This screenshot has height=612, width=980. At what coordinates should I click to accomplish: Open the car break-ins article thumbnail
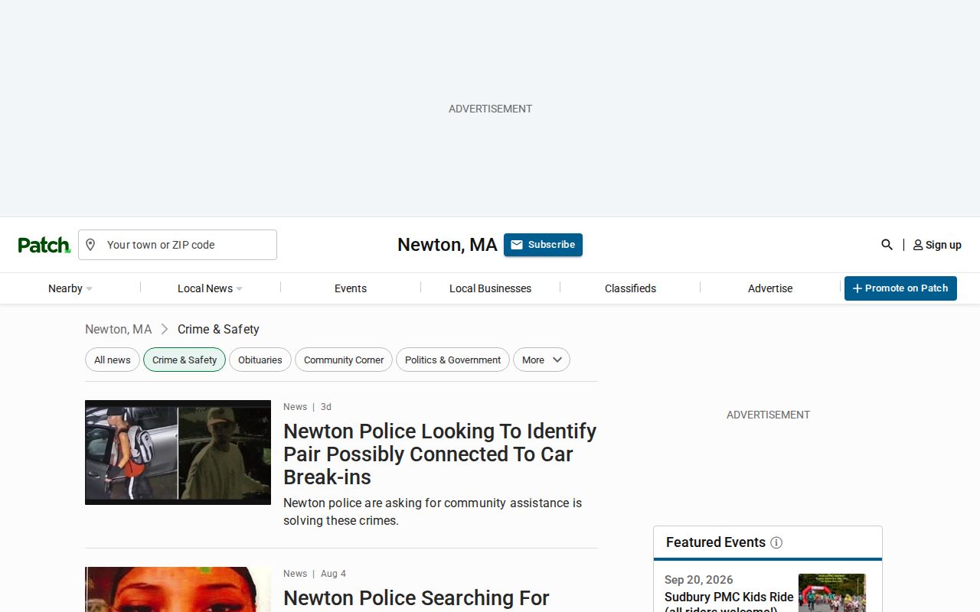[178, 452]
